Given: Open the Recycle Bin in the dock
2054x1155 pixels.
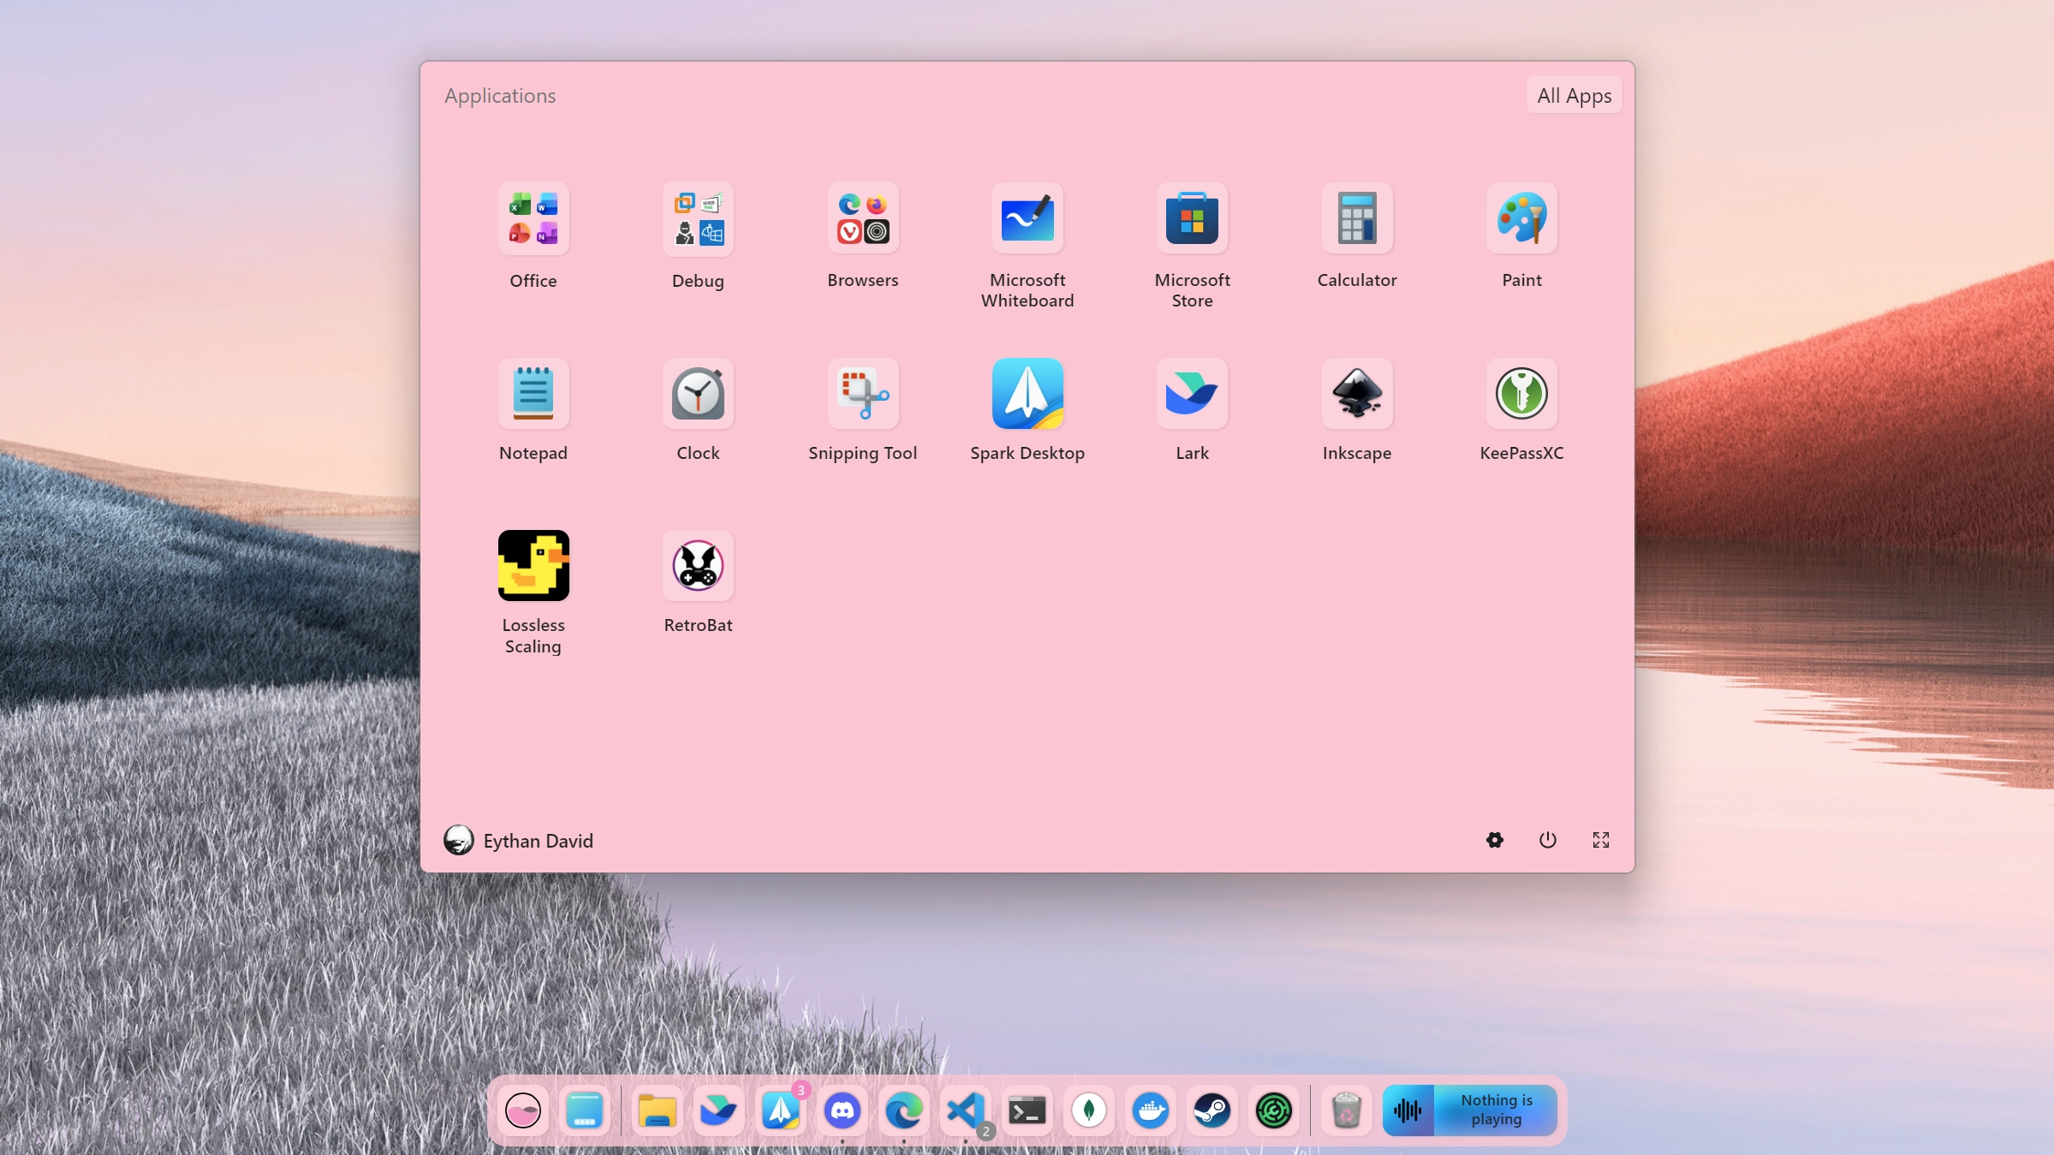Looking at the screenshot, I should (x=1346, y=1110).
